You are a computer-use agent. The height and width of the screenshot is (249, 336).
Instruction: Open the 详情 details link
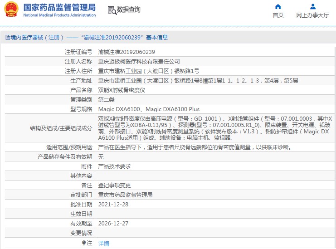tap(103, 243)
